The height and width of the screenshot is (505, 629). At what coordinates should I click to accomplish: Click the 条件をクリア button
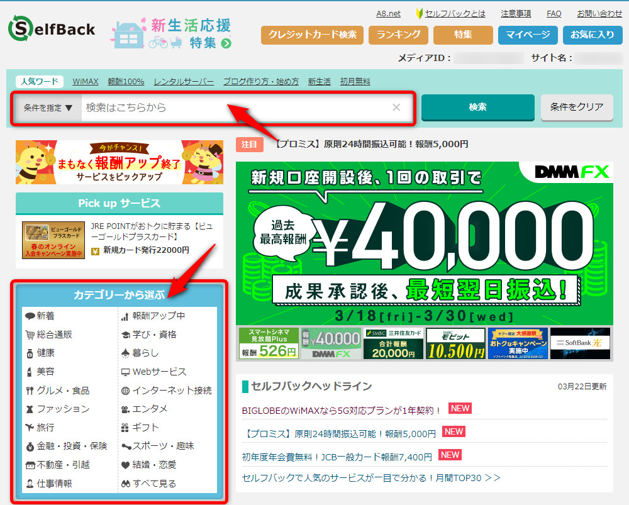577,107
